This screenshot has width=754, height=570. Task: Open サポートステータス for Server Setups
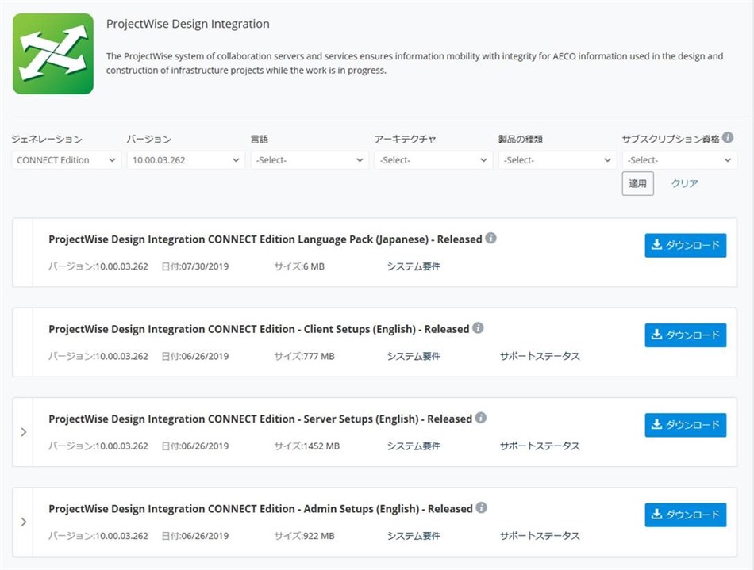coord(540,446)
